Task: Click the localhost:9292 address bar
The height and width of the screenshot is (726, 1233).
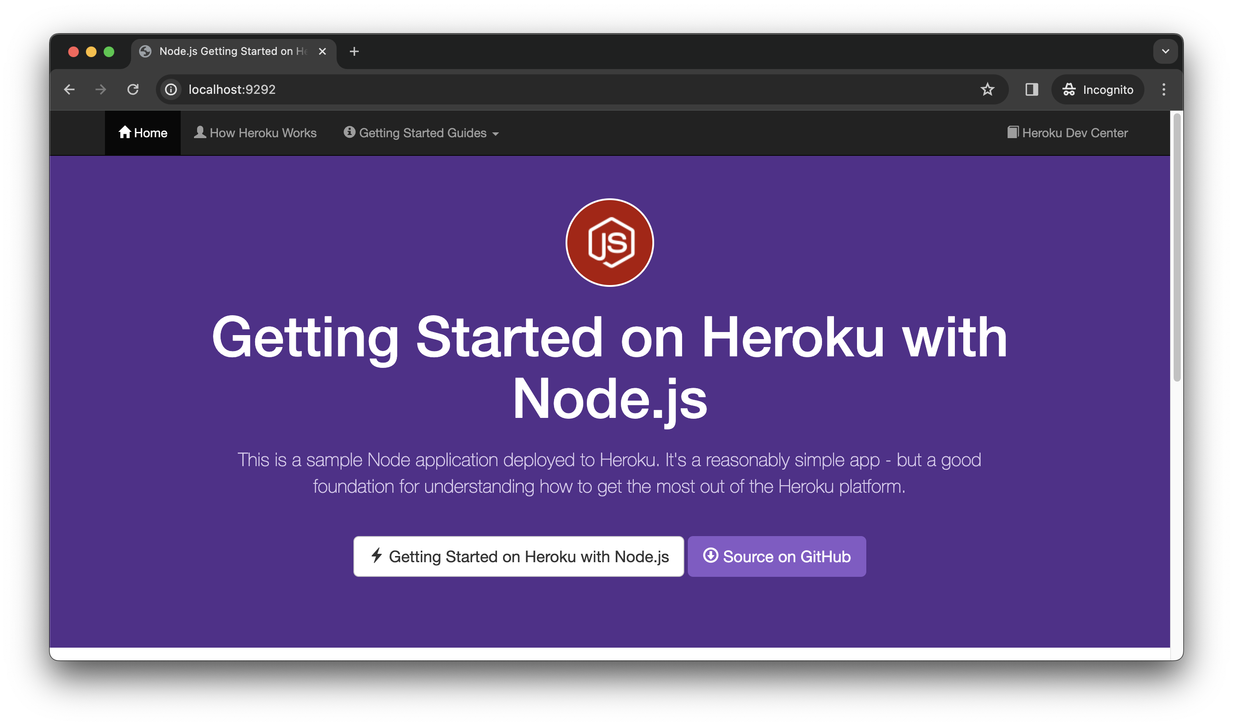Action: [230, 89]
